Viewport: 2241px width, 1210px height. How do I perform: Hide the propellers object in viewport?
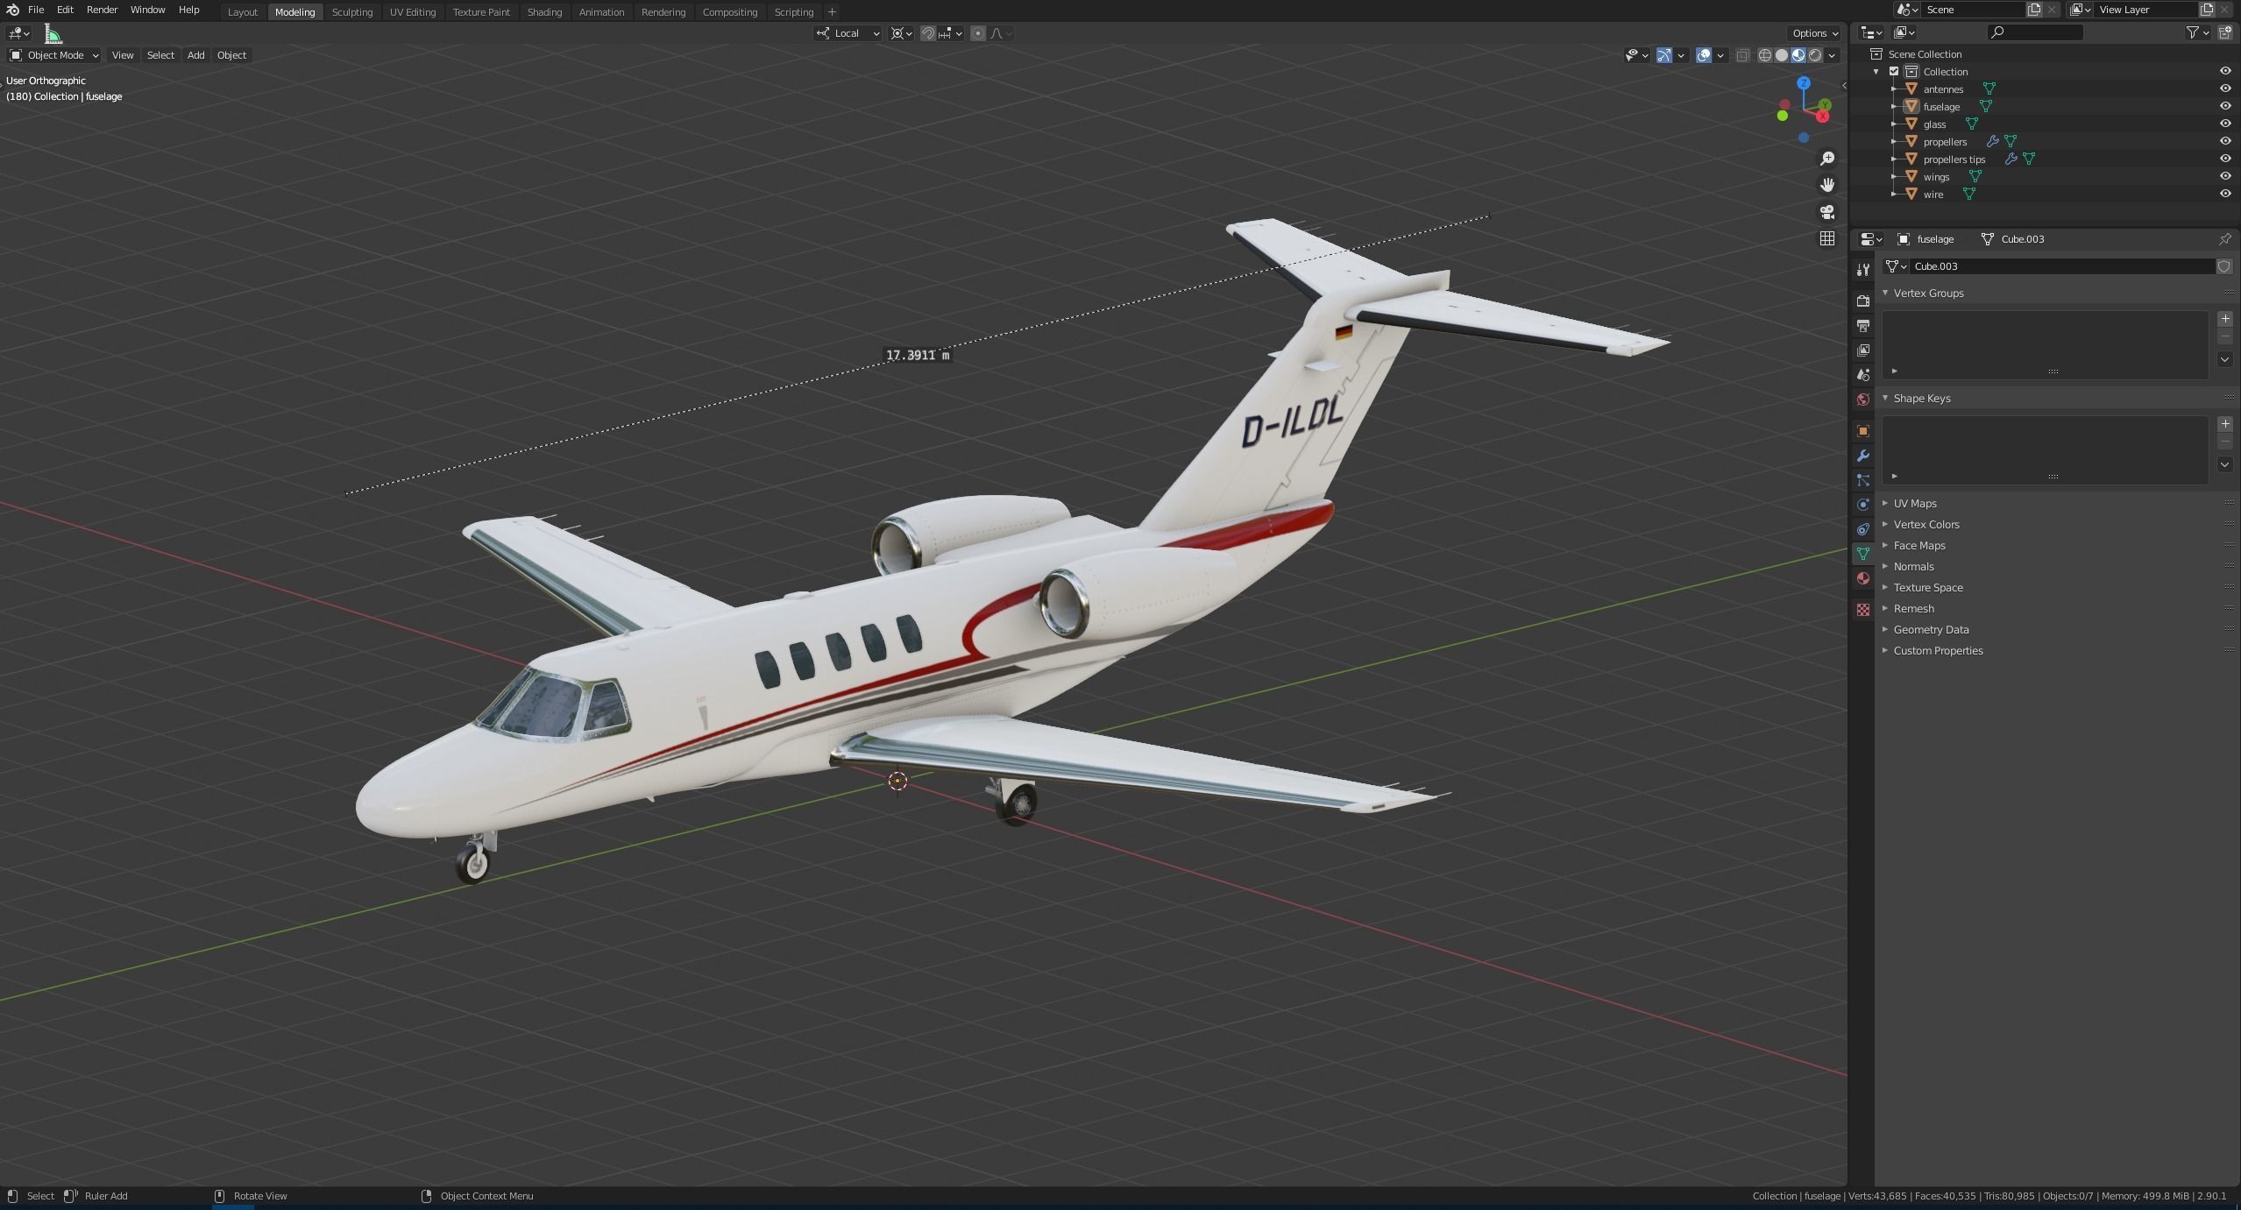[x=2225, y=141]
